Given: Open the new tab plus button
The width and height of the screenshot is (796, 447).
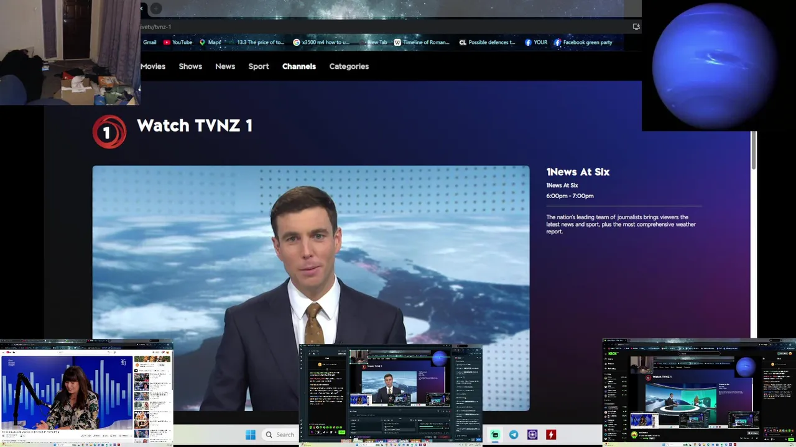Looking at the screenshot, I should [156, 9].
